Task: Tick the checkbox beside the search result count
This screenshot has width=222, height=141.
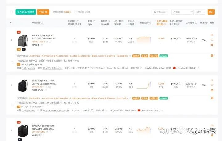Action: pyautogui.click(x=75, y=12)
